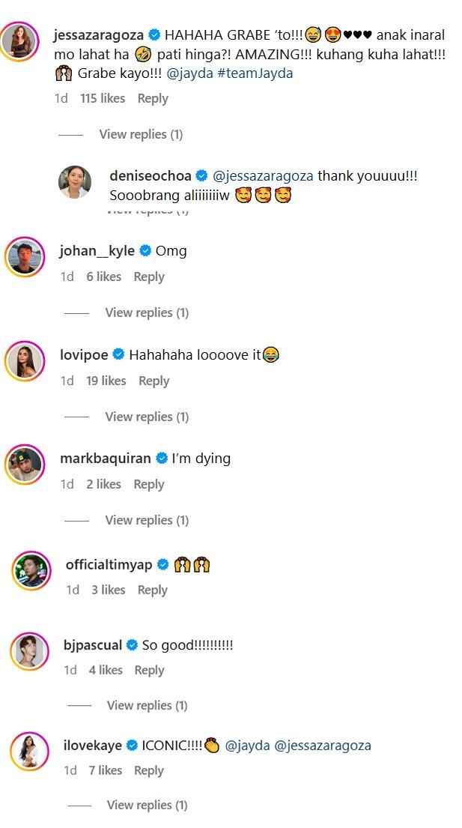Click deniseochoa's avatar photo
This screenshot has height=828, width=462.
click(75, 182)
